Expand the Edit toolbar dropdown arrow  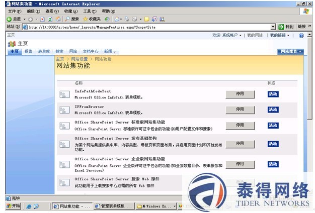140,19
